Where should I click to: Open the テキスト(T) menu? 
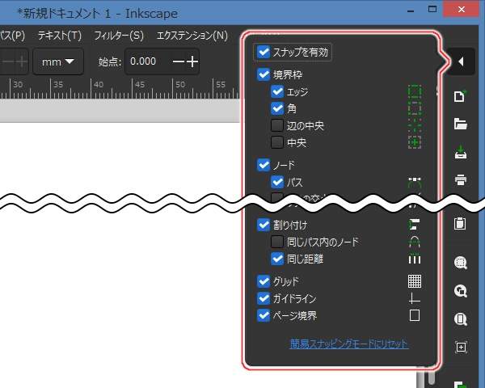click(59, 36)
